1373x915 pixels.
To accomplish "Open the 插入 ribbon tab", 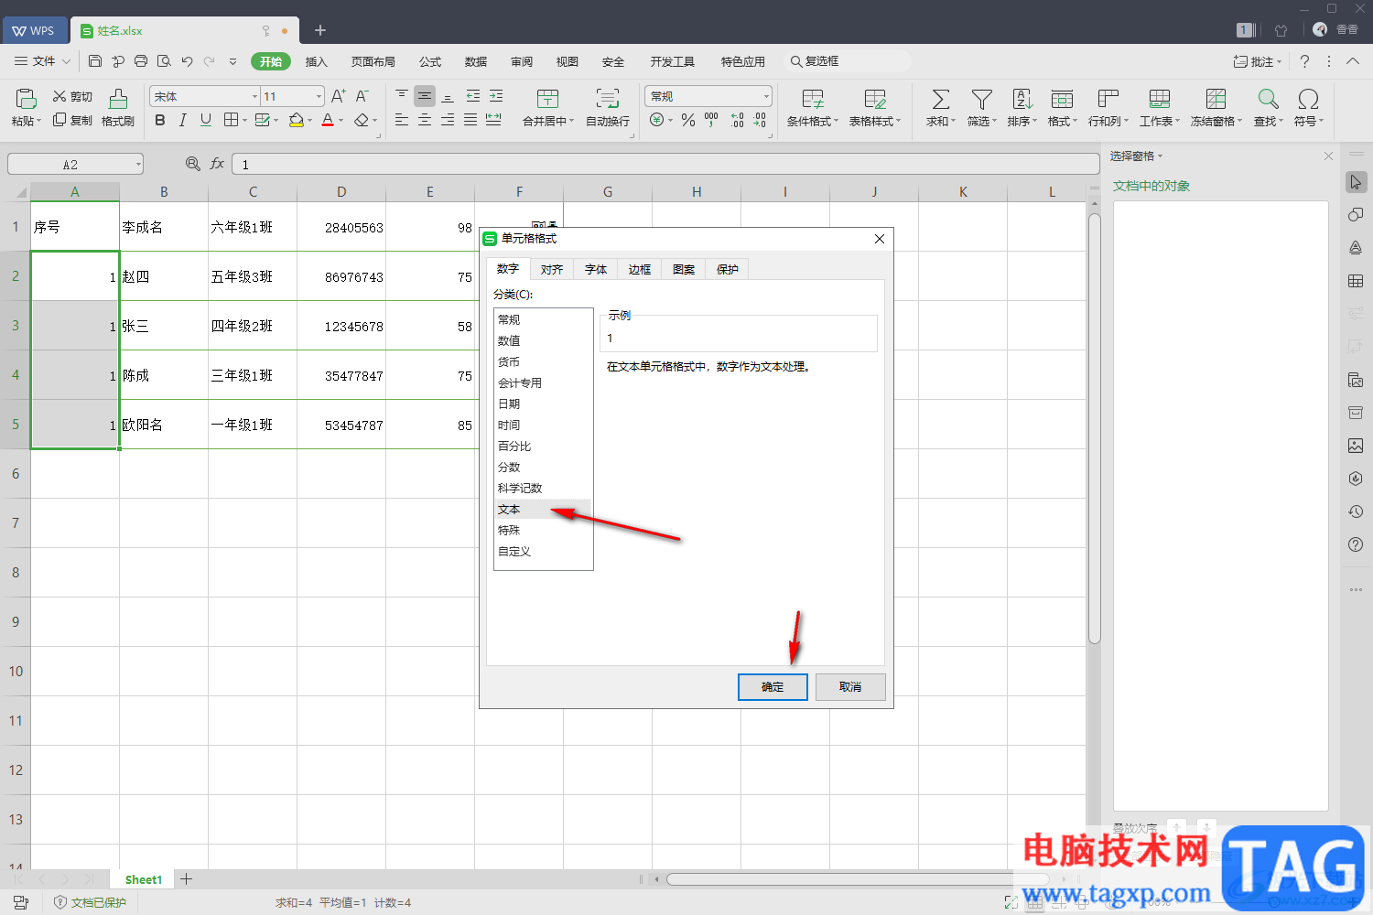I will (x=316, y=61).
